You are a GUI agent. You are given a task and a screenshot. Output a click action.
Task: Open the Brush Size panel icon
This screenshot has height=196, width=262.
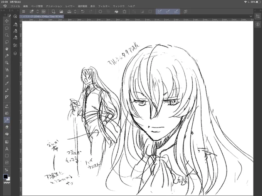[15, 38]
